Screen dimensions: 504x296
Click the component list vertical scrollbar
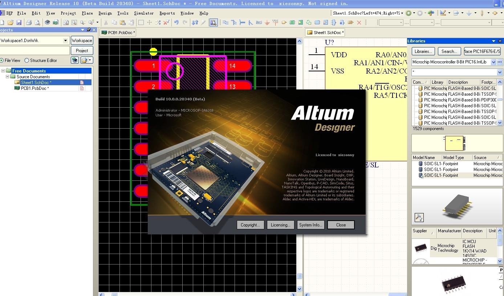(500, 103)
